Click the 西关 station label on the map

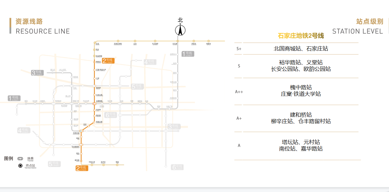point(98,50)
